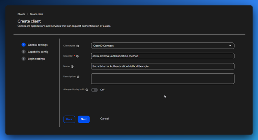Switch to the Capability config step
Image resolution: width=258 pixels, height=140 pixels.
point(38,52)
